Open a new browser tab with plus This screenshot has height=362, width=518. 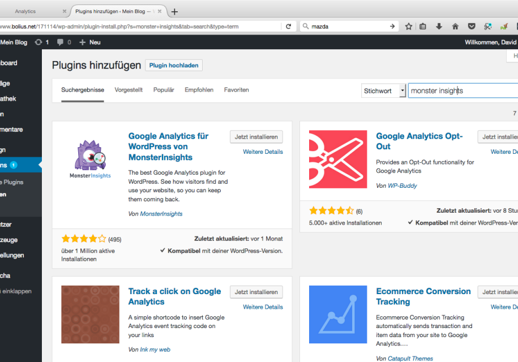pos(174,11)
